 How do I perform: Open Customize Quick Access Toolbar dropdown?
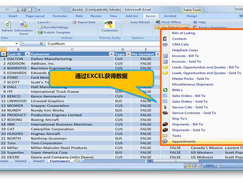(x=39, y=10)
